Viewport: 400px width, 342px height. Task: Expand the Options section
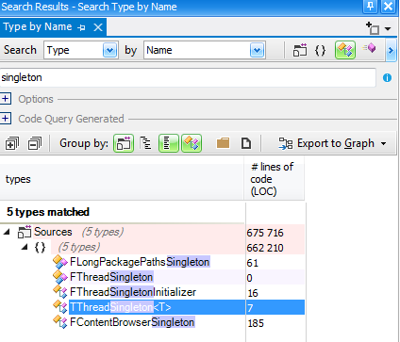(x=6, y=99)
